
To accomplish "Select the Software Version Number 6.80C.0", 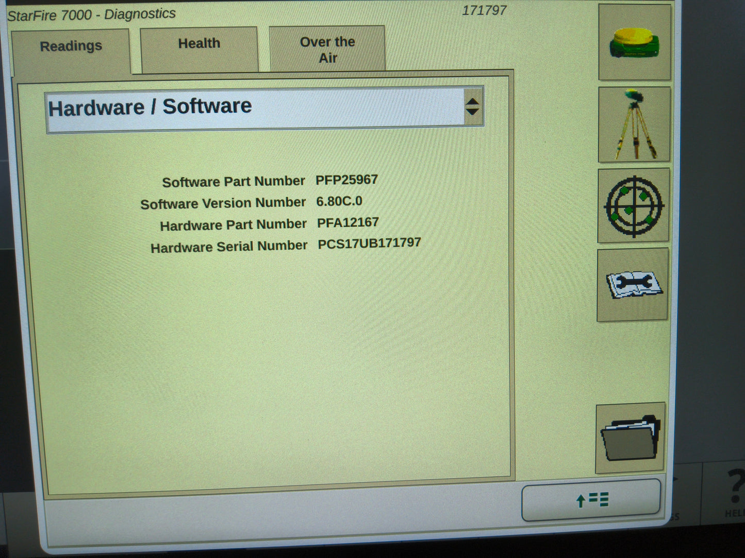I will coord(340,201).
